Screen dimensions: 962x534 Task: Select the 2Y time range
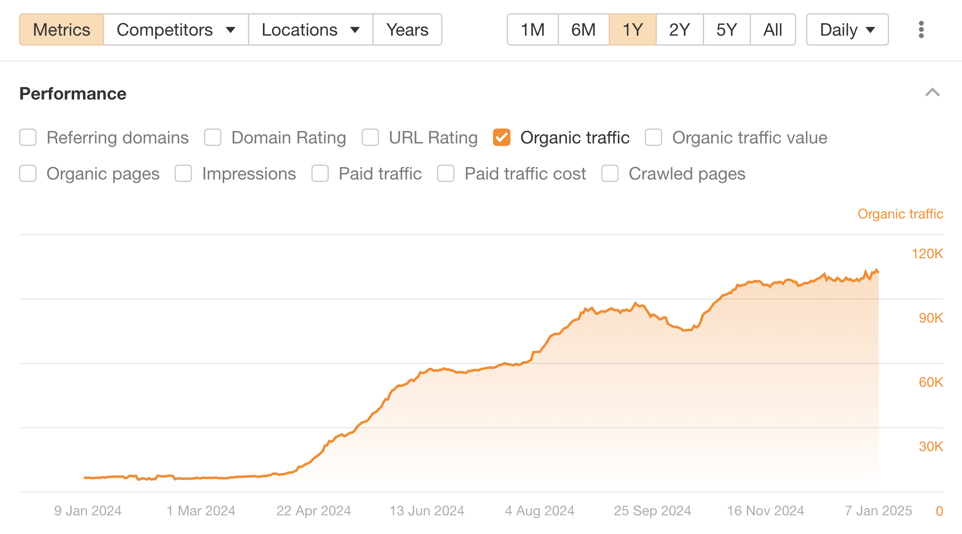pos(679,29)
